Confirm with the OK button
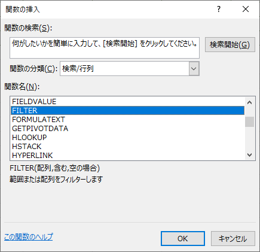Image resolution: width=260 pixels, height=252 pixels. point(183,239)
